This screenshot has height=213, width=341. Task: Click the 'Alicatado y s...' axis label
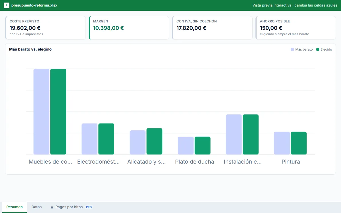[x=146, y=162]
